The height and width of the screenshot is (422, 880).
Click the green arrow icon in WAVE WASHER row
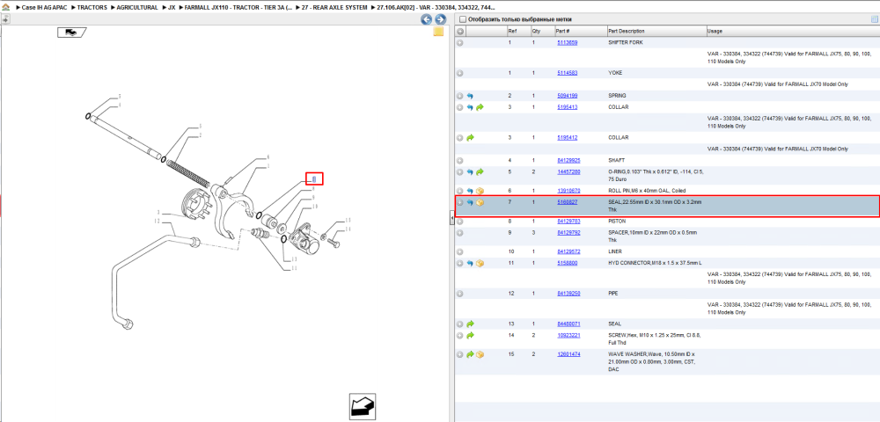(x=470, y=354)
